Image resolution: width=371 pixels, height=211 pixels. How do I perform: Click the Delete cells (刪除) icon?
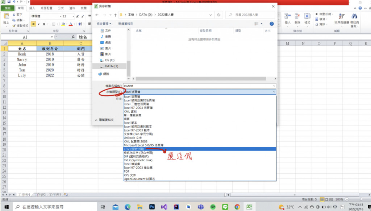pos(297,16)
